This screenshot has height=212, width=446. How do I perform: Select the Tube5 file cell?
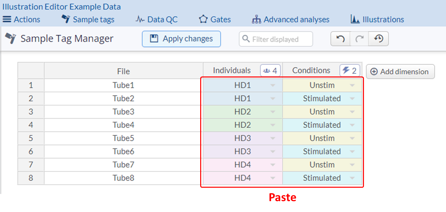pos(123,138)
